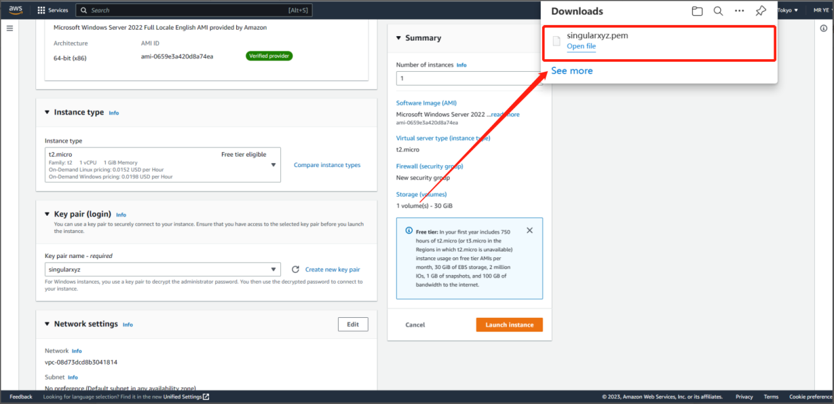The image size is (834, 404).
Task: Click the search bar magnifier icon
Action: click(x=83, y=11)
